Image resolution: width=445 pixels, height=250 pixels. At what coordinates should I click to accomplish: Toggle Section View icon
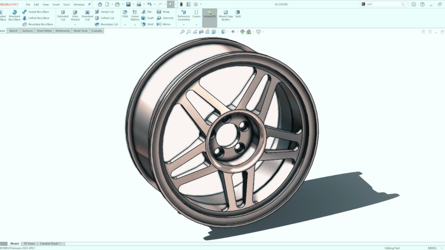(201, 32)
